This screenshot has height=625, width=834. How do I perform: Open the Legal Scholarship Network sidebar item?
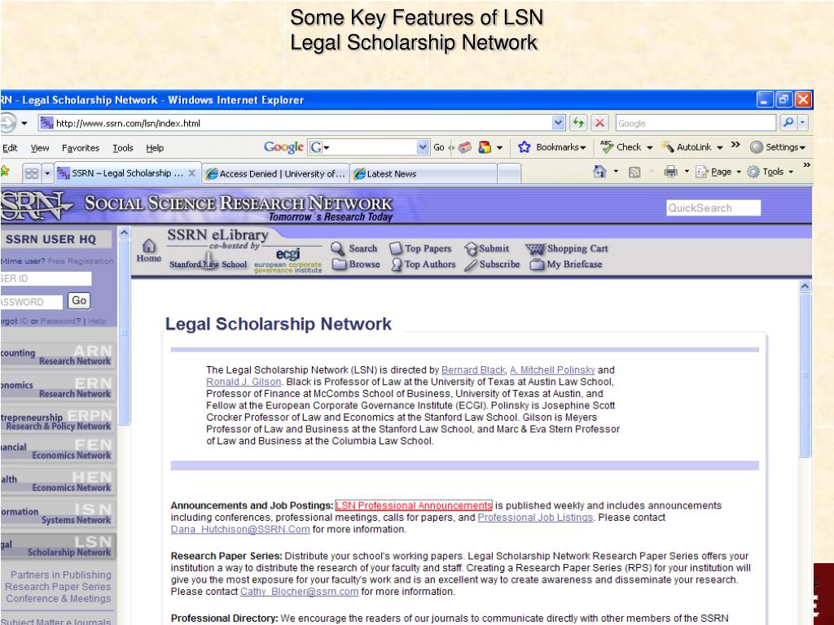(x=57, y=546)
